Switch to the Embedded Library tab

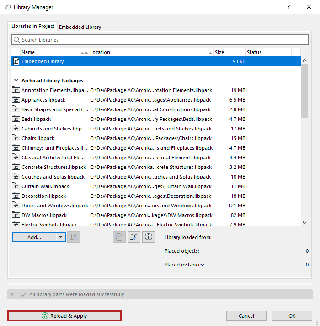point(80,27)
